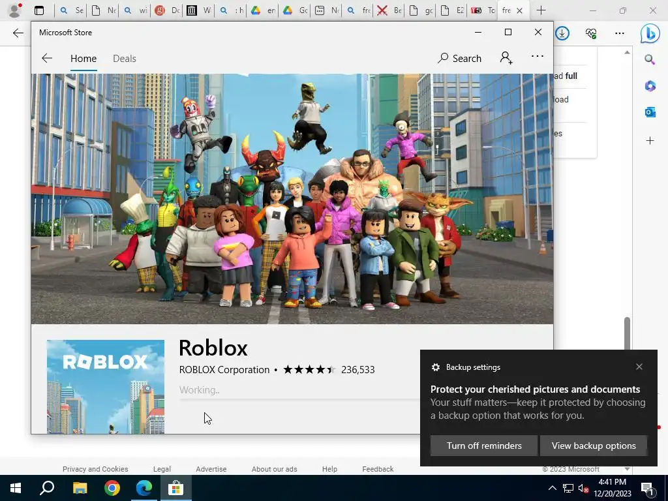Click Microsoft Store taskbar icon
668x501 pixels.
(175, 488)
